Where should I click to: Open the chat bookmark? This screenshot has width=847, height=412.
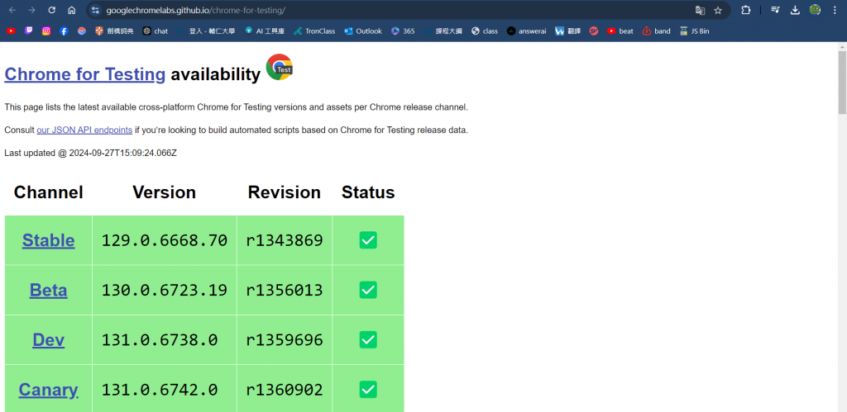click(x=155, y=31)
